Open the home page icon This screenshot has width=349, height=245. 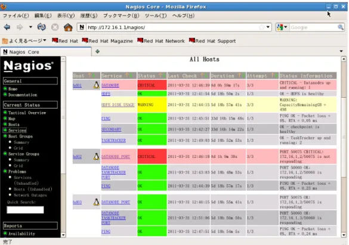pos(68,27)
